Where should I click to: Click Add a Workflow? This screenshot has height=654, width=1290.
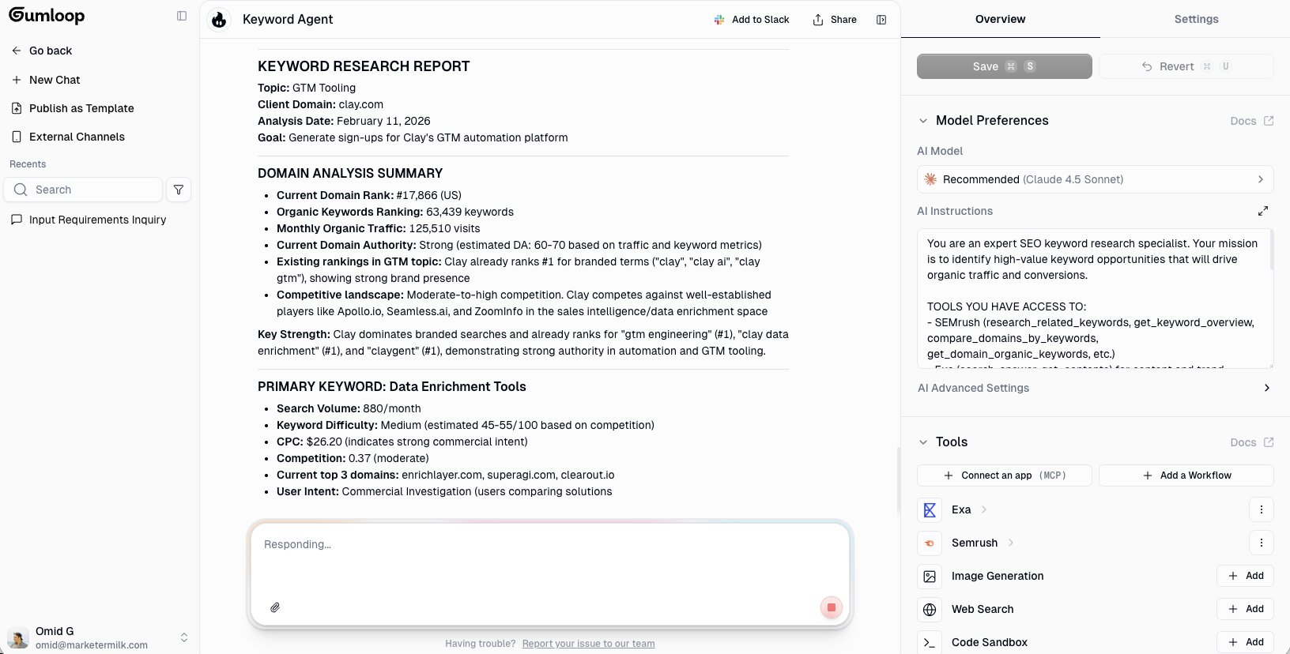click(1186, 475)
